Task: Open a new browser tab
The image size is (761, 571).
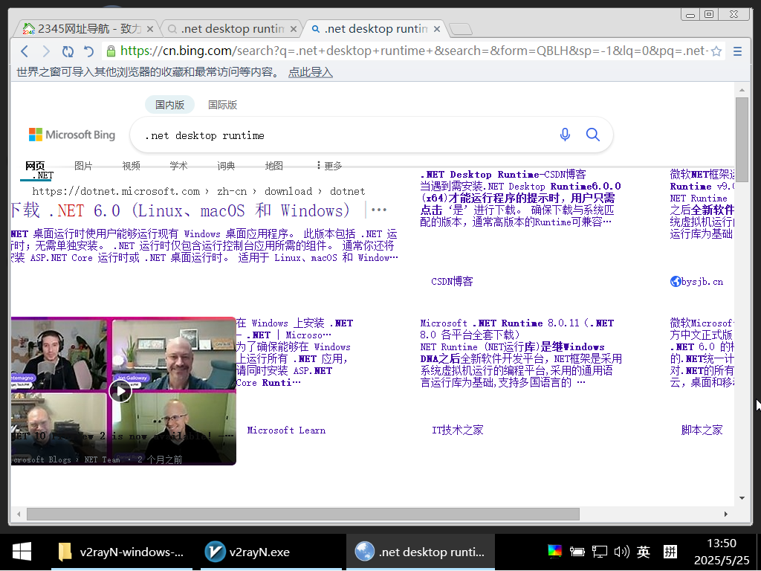Action: coord(460,29)
